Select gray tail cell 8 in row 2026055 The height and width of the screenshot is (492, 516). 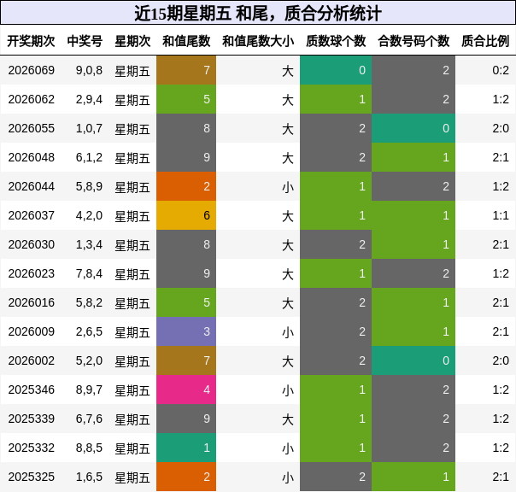click(186, 128)
